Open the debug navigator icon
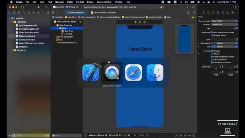Screen dimensions: 245x138 (x=38, y=13)
